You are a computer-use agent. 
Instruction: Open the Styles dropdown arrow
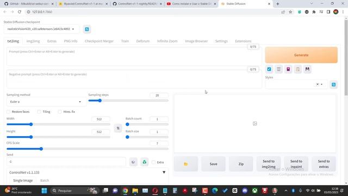pyautogui.click(x=321, y=84)
